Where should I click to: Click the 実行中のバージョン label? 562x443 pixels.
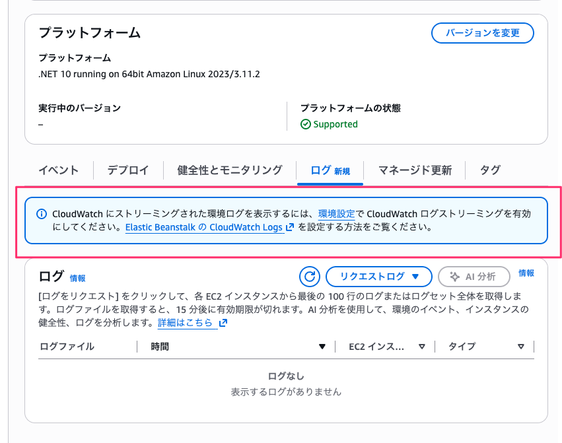[79, 108]
